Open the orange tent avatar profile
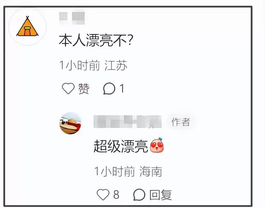Image resolution: width=265 pixels, height=208 pixels. pyautogui.click(x=27, y=27)
